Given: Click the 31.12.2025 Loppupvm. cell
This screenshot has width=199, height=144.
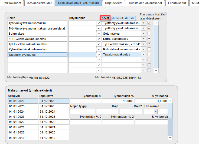Looking at the screenshot, I should pyautogui.click(x=54, y=106).
